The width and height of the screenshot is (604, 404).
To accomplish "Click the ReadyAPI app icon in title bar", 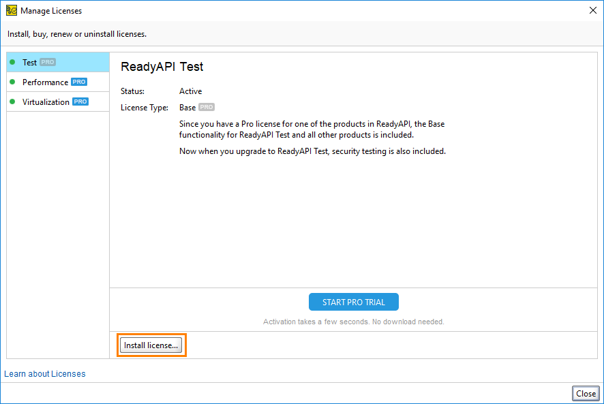I will [11, 11].
